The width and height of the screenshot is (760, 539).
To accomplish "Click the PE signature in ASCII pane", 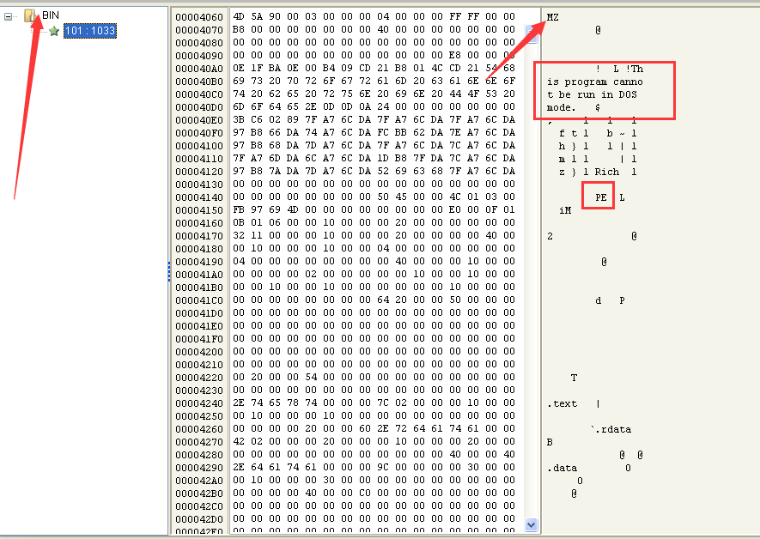I will (600, 197).
